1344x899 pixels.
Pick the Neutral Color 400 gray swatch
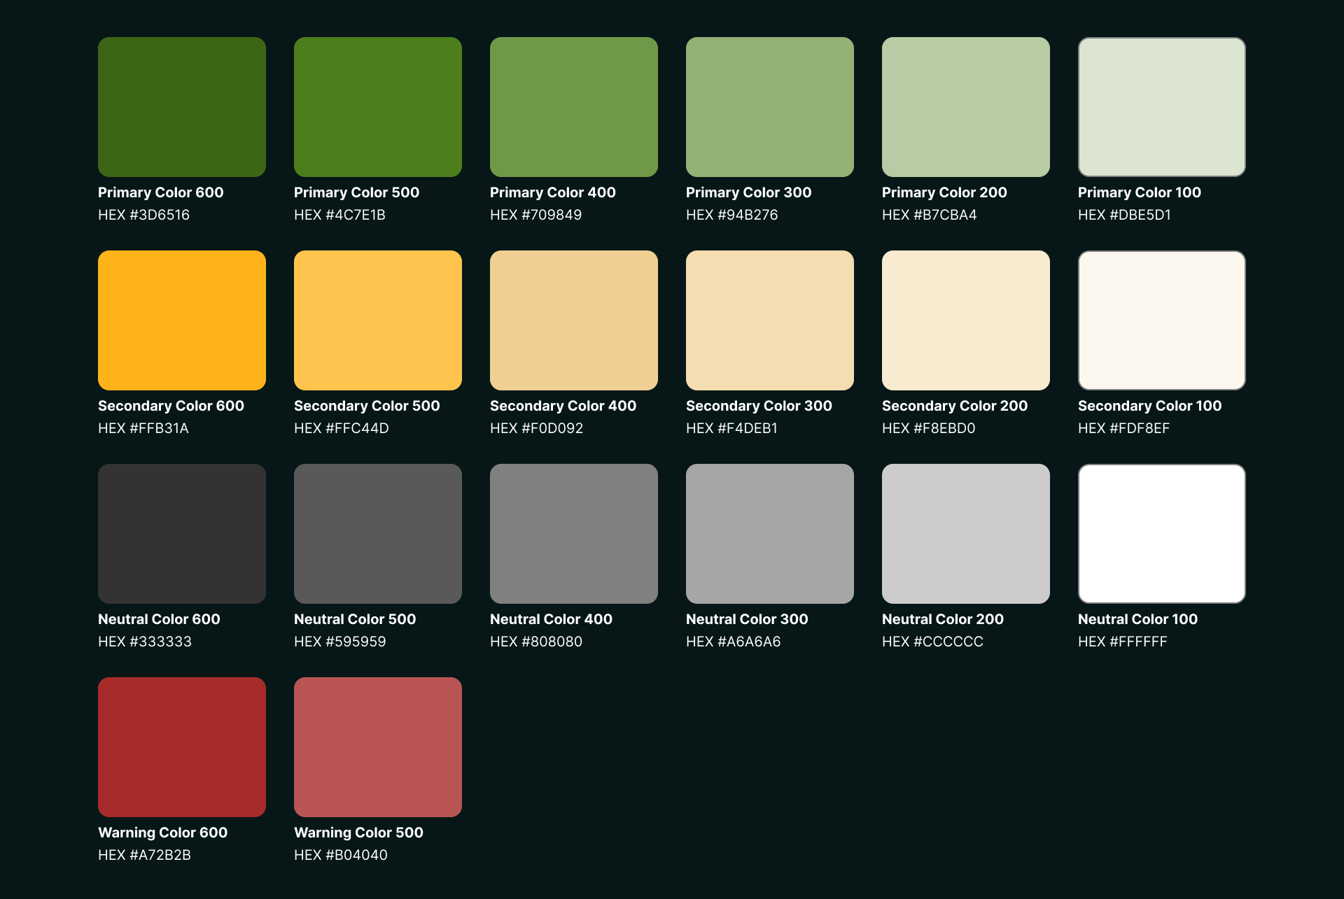(x=574, y=534)
